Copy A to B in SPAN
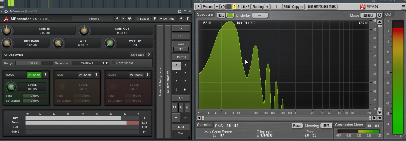The image size is (406, 141). point(246,7)
